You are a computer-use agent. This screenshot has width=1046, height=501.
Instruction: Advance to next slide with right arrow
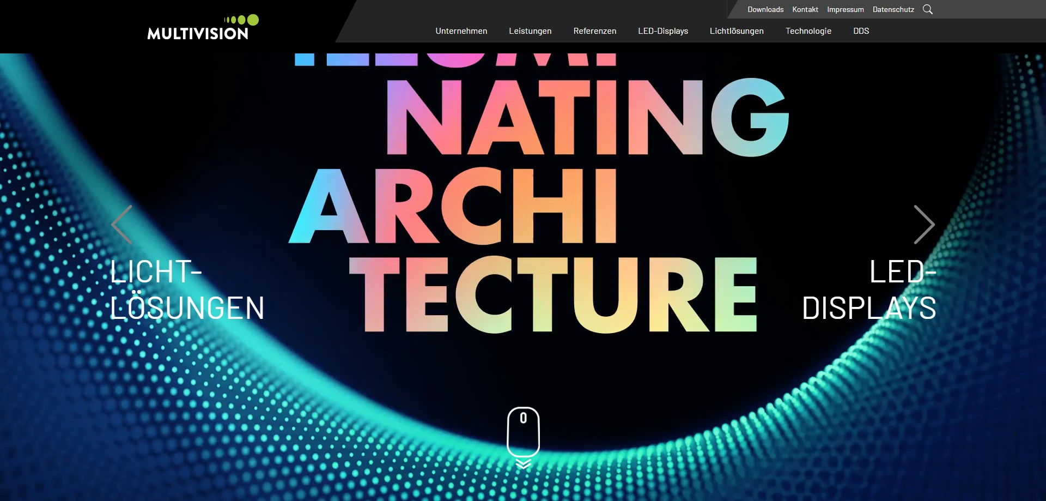(x=924, y=225)
